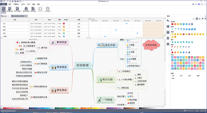Collapse the 事前准备 topic branch
The height and width of the screenshot is (113, 207).
(x=50, y=67)
